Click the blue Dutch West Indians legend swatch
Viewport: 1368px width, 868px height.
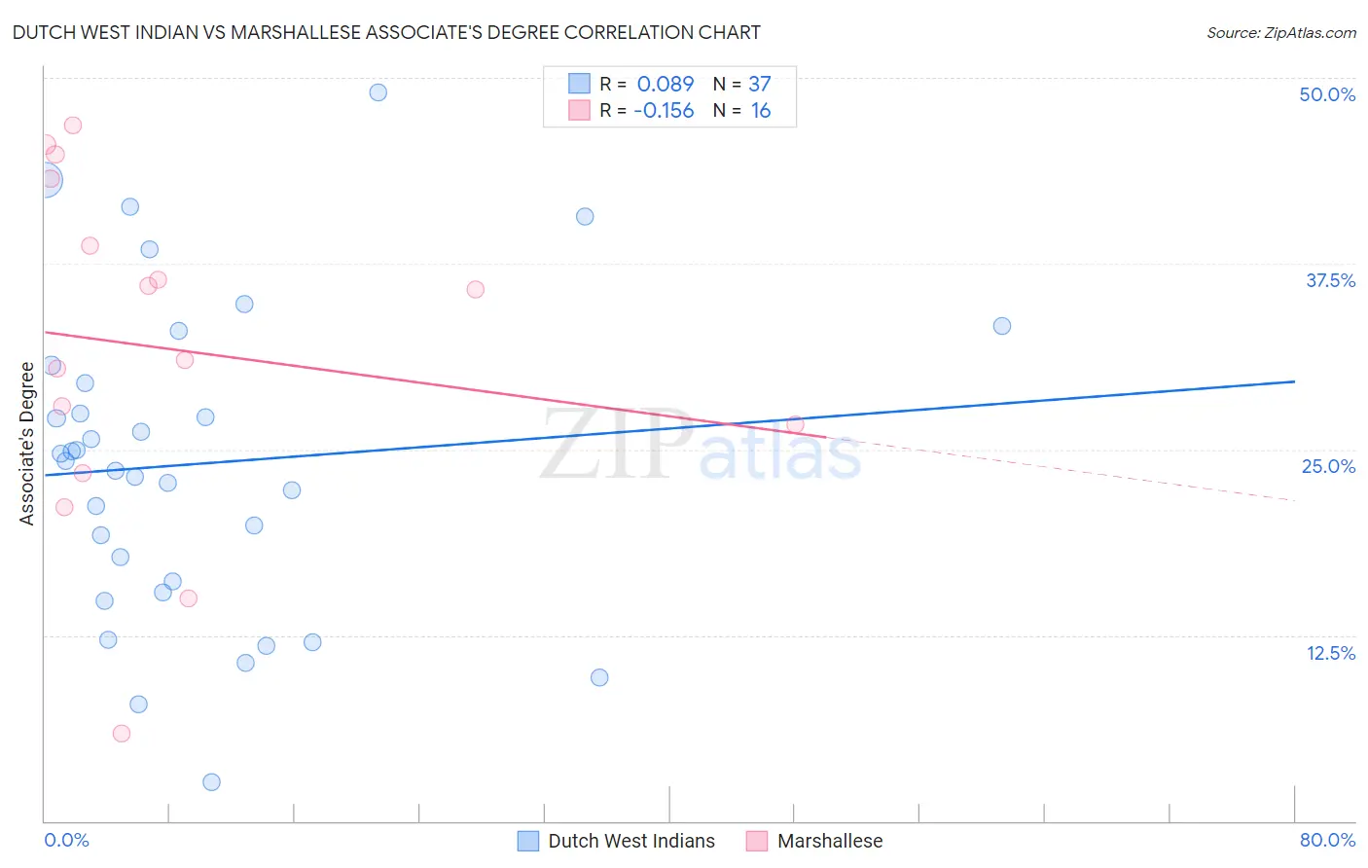tap(528, 841)
